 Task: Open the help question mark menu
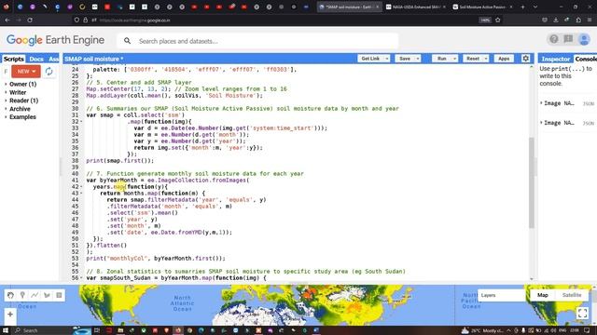[553, 39]
